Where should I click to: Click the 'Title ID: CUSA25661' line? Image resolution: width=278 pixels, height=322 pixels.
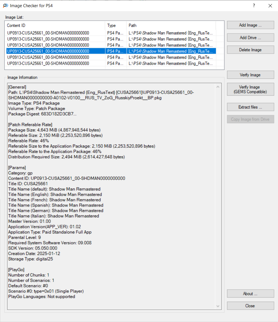(28, 184)
